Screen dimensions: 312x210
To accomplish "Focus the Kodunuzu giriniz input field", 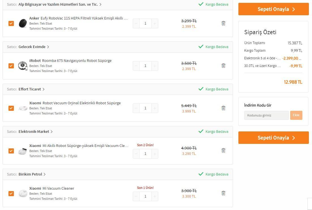I will 266,115.
